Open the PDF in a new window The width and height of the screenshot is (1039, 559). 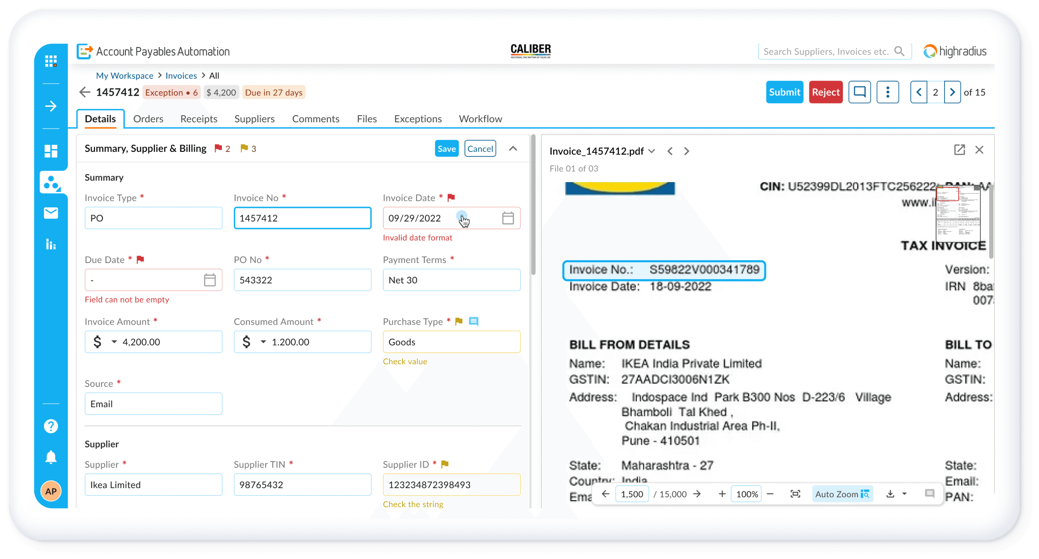click(960, 150)
